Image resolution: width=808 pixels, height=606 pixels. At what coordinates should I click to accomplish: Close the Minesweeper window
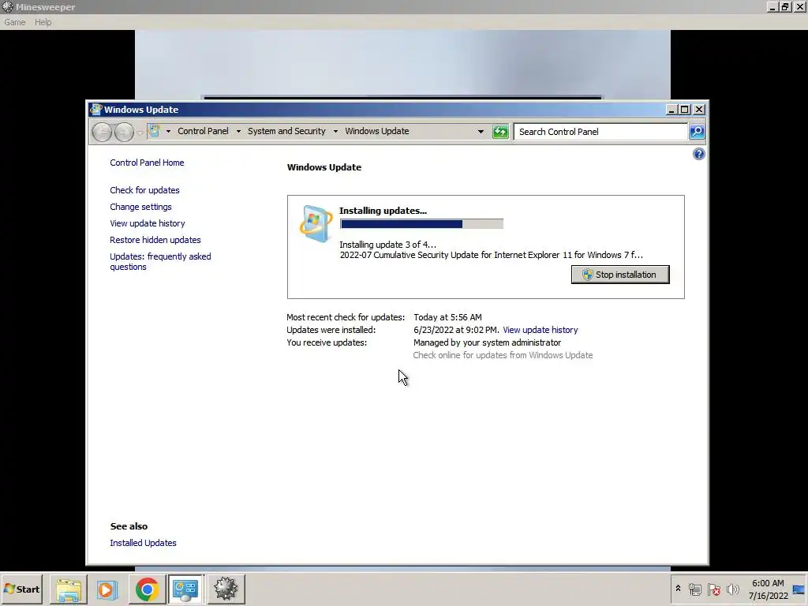click(x=800, y=6)
